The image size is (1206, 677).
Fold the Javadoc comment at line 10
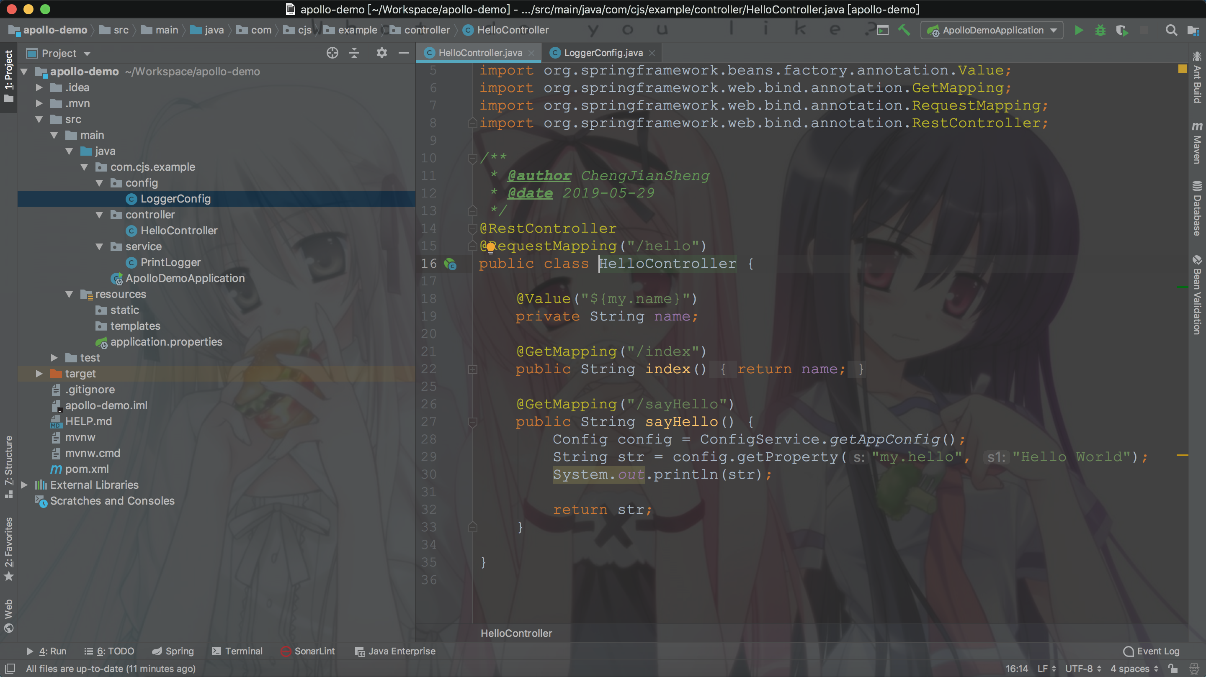(473, 159)
